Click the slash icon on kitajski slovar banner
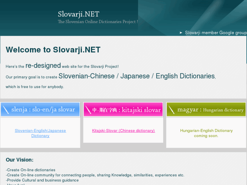 (x=88, y=110)
